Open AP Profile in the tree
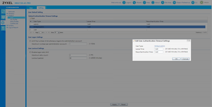 pyautogui.click(x=14, y=20)
